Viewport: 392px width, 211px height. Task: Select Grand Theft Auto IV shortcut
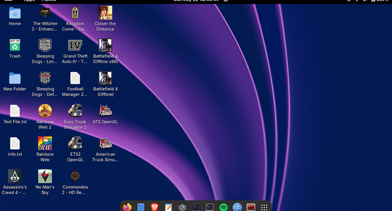click(75, 45)
